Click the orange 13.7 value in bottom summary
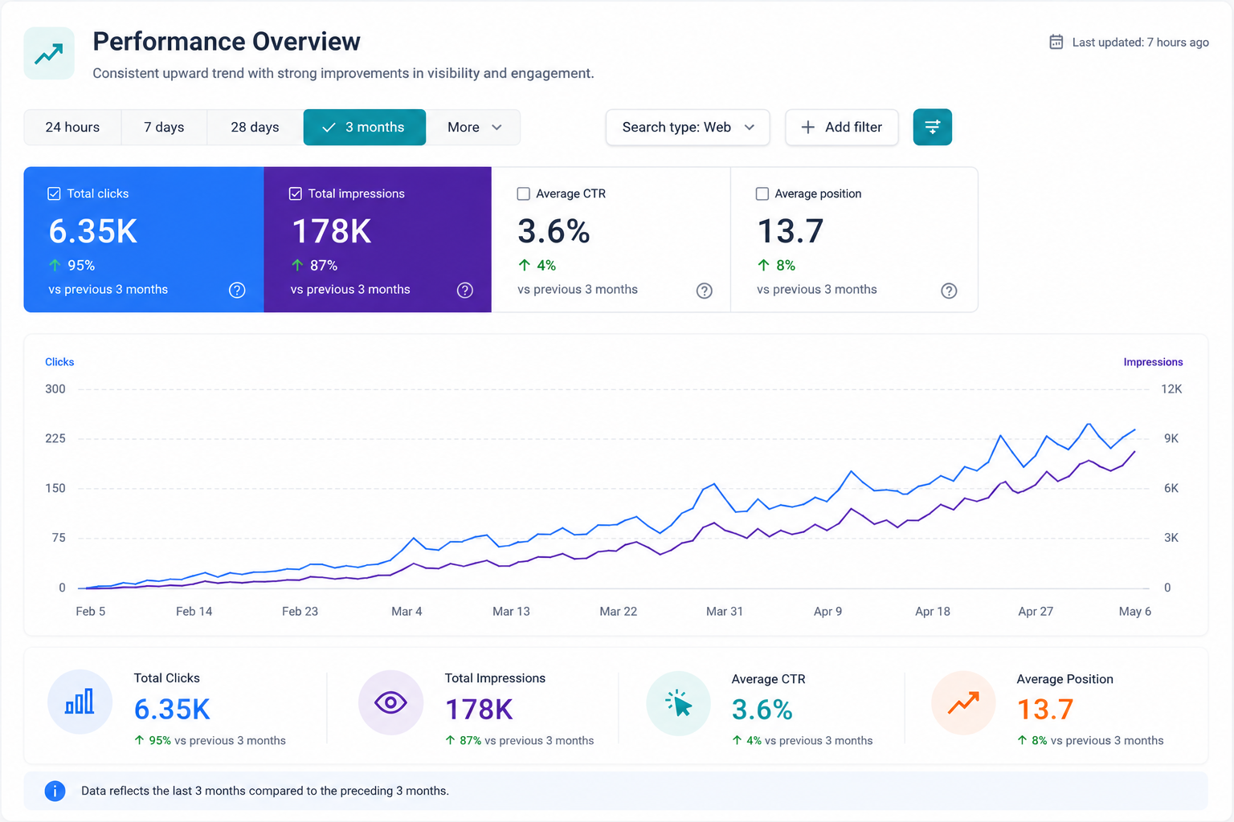 click(x=1045, y=710)
